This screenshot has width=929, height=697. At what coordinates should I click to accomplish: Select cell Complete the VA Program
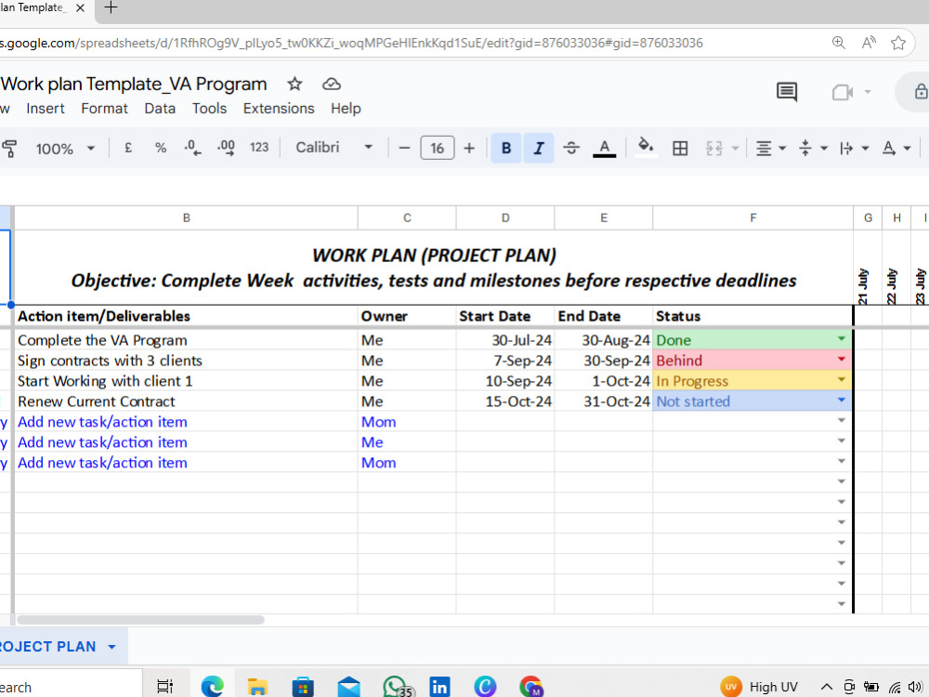click(186, 340)
